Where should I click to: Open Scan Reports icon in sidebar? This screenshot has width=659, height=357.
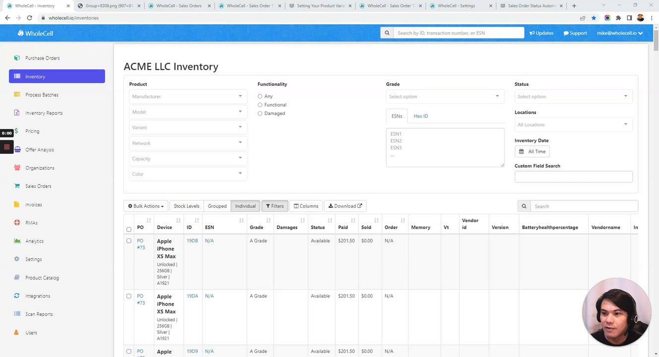tap(17, 314)
